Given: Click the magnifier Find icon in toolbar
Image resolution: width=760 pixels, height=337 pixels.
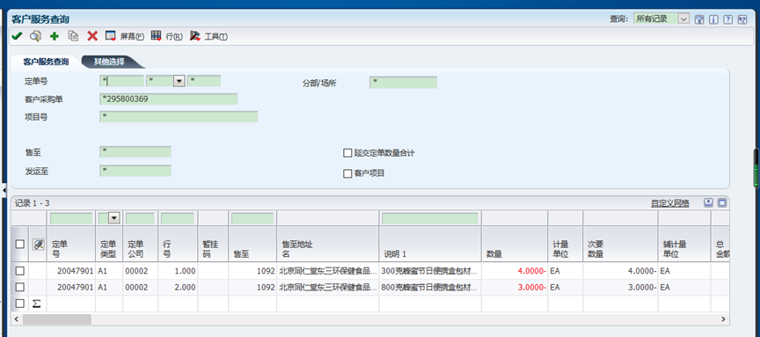Looking at the screenshot, I should pyautogui.click(x=35, y=36).
